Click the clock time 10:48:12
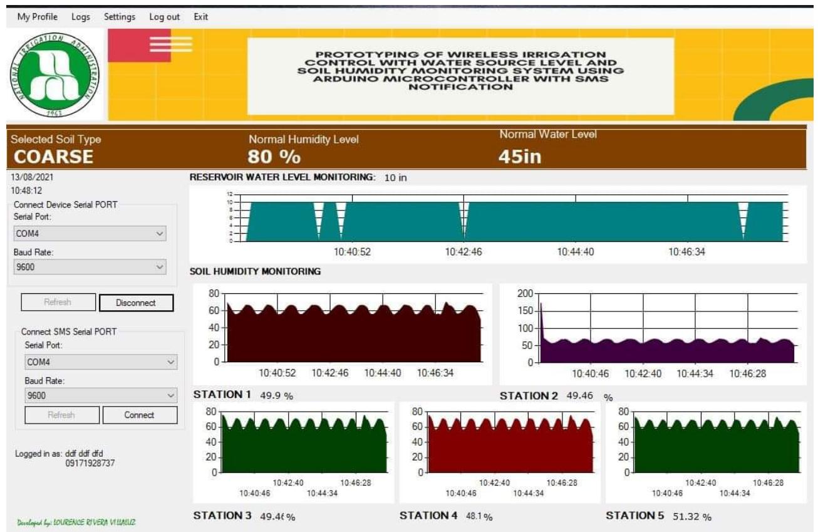 point(28,190)
